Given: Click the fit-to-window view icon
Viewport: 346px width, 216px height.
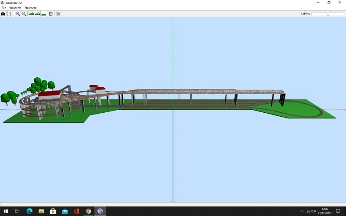Looking at the screenshot, I should click(51, 14).
